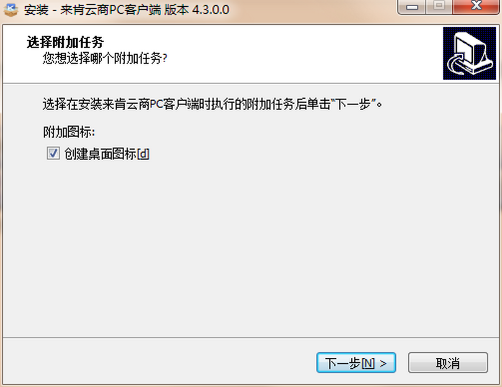Click the 选择附加任务 heading
This screenshot has height=387, width=502.
point(65,42)
